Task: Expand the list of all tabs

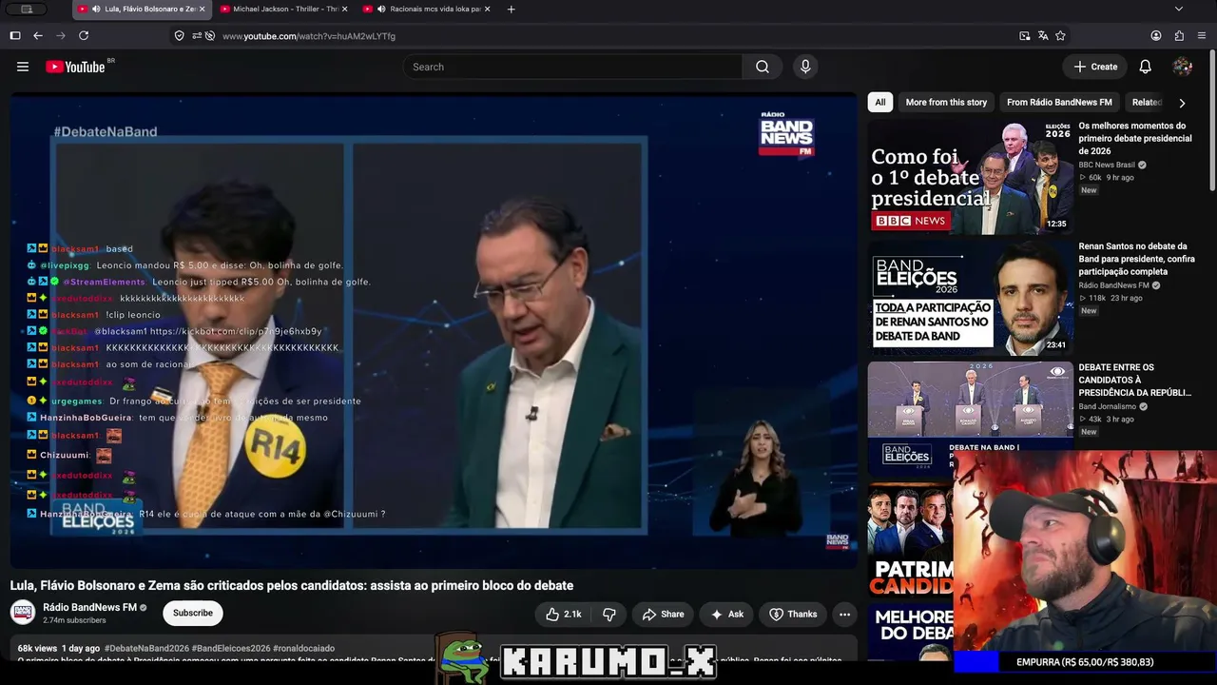Action: point(1179,9)
